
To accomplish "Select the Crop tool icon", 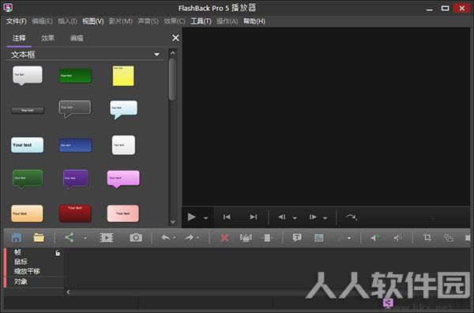I will [x=427, y=238].
